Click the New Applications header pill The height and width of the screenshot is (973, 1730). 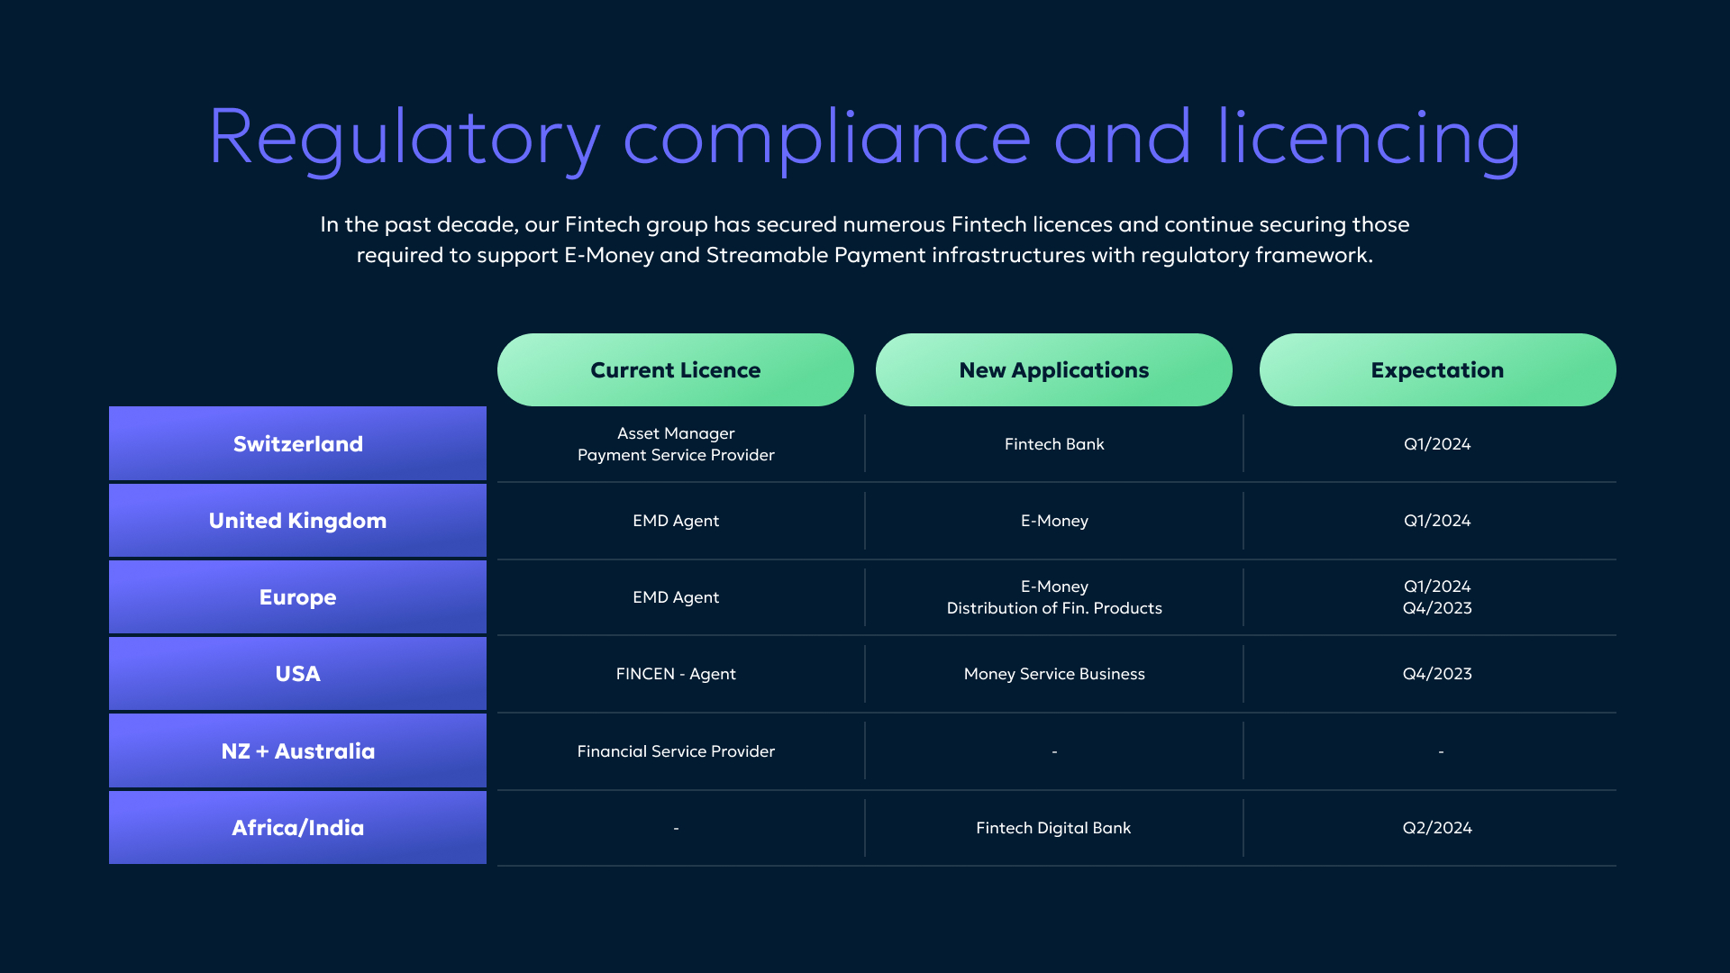(x=1053, y=370)
